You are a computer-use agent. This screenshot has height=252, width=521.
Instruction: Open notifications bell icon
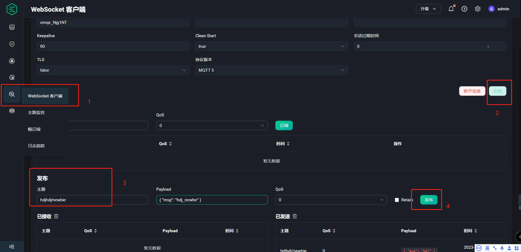(x=451, y=9)
